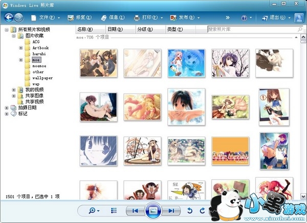Viewport: 307px width, 223px height.
Task: Expand the 拍摄日期 node
Action: [x=7, y=108]
